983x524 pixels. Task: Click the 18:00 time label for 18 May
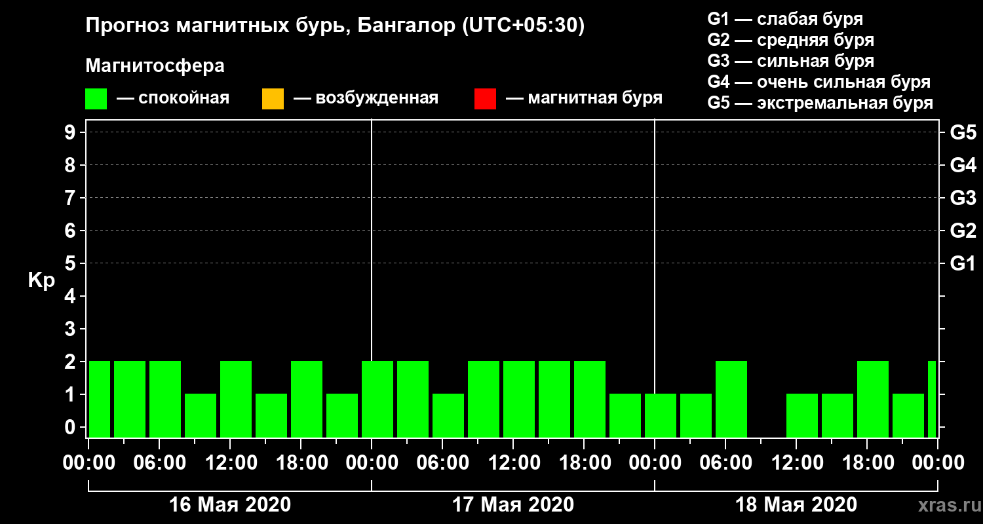pyautogui.click(x=868, y=462)
